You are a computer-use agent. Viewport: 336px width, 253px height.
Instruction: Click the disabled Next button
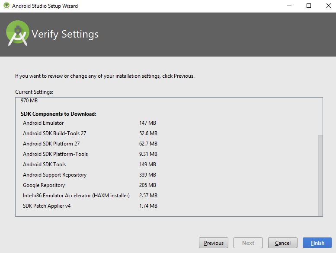coord(248,243)
